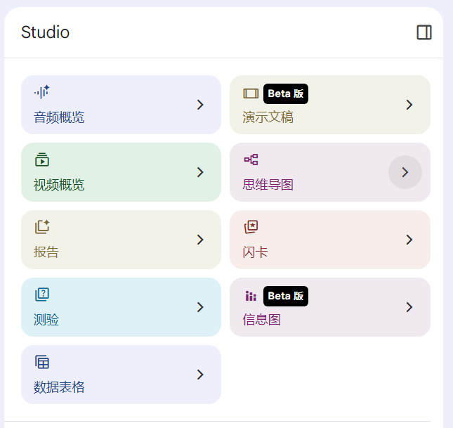The width and height of the screenshot is (453, 428).
Task: Create 闪卡 via its card label
Action: 255,252
